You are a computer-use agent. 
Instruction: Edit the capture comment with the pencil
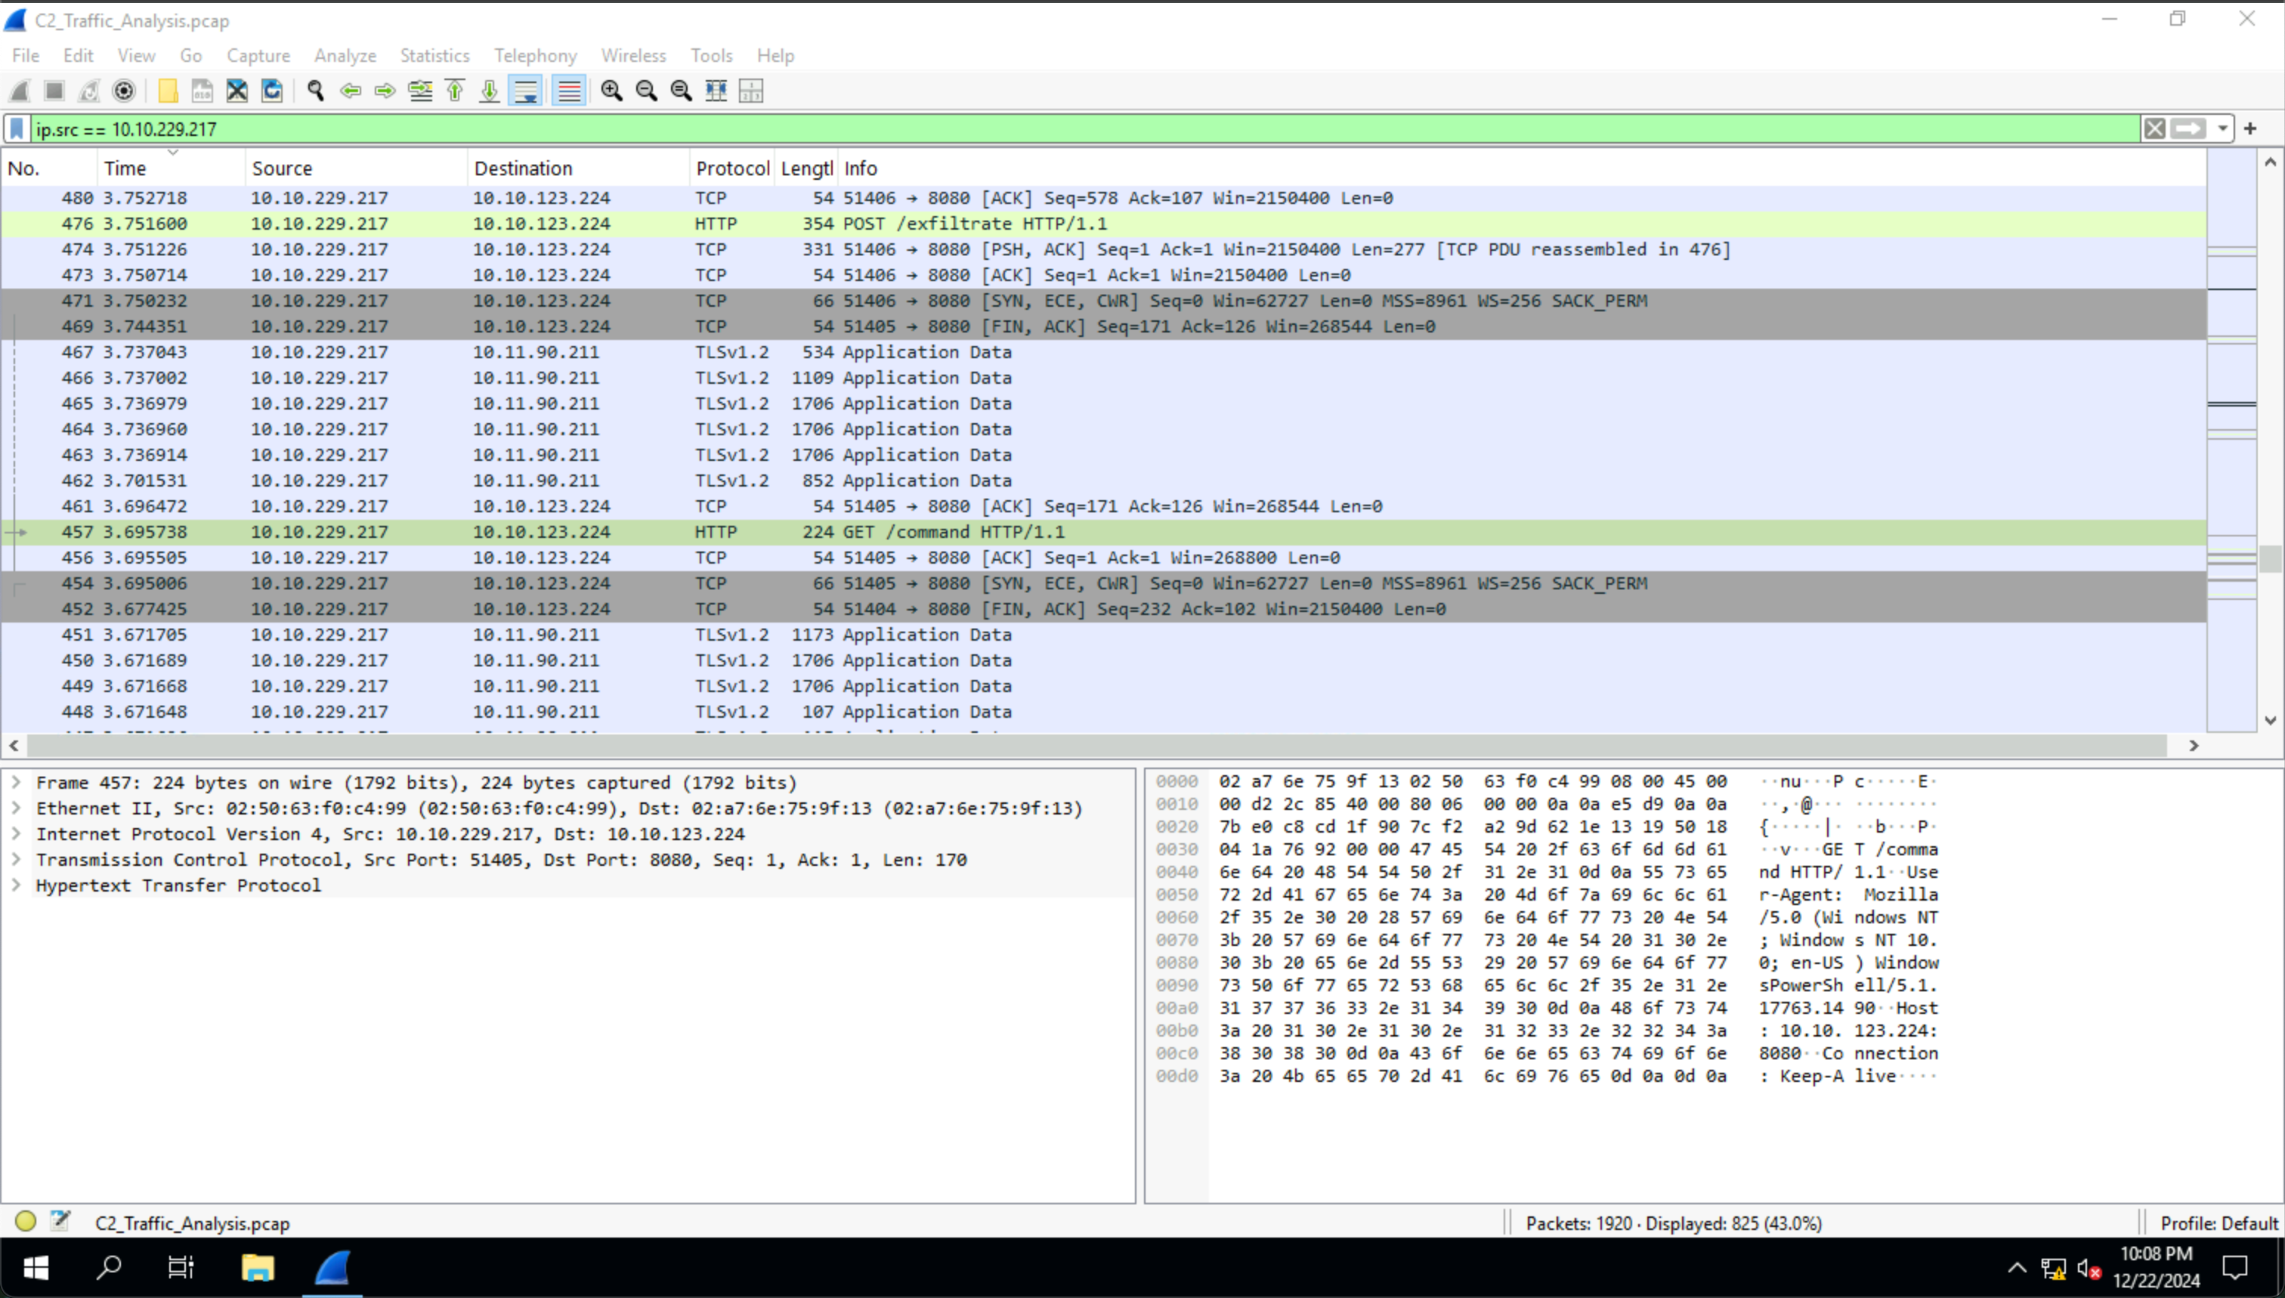(60, 1222)
